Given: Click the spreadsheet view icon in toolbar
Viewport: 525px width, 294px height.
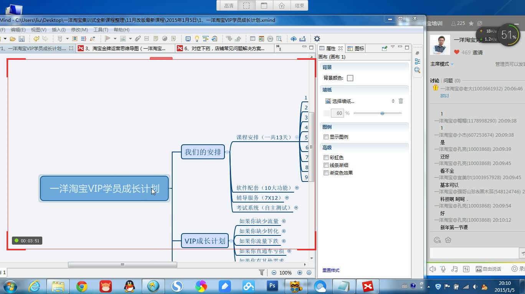Looking at the screenshot, I should coord(253,39).
